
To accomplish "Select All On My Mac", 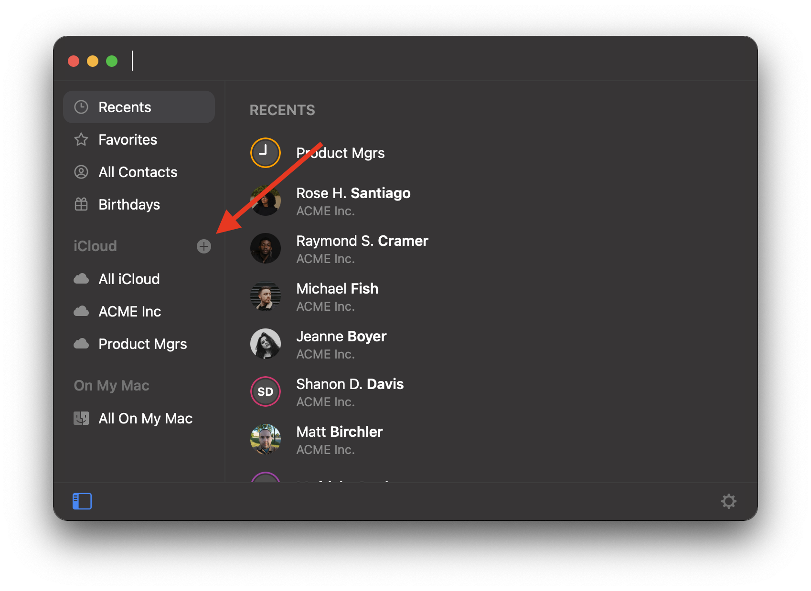I will click(x=139, y=418).
